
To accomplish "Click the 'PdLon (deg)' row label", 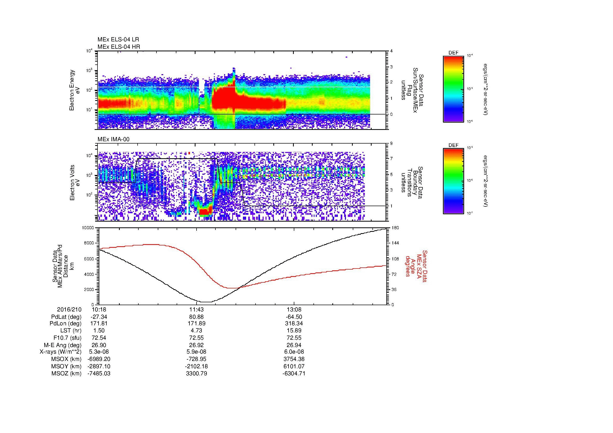I will pos(66,324).
